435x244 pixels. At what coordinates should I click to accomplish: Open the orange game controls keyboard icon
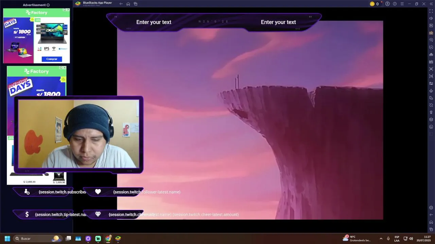pyautogui.click(x=431, y=33)
